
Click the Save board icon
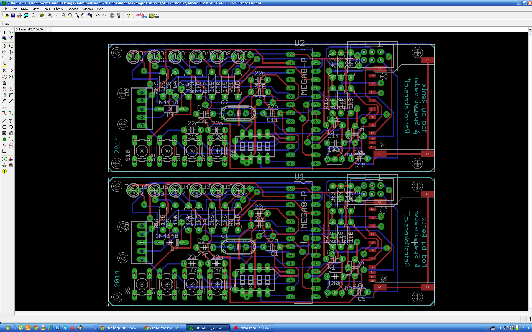coord(13,15)
